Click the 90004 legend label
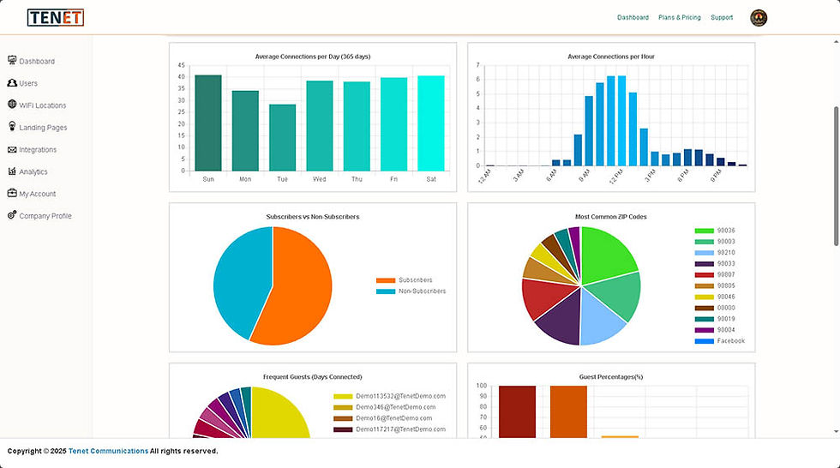Viewport: 840px width, 468px height. (x=727, y=330)
